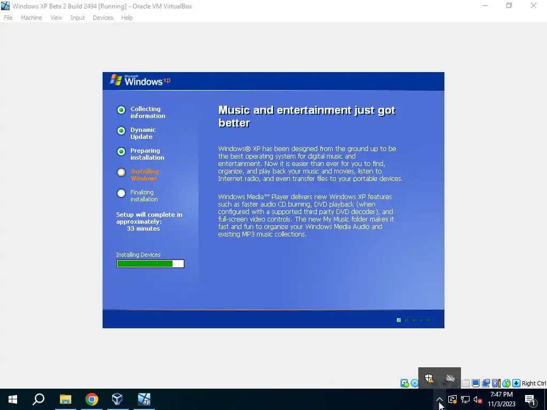
Task: Click the Preparing installation step bullet
Action: [x=121, y=152]
